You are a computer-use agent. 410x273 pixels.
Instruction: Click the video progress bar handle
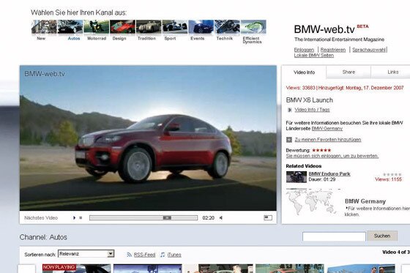(167, 218)
